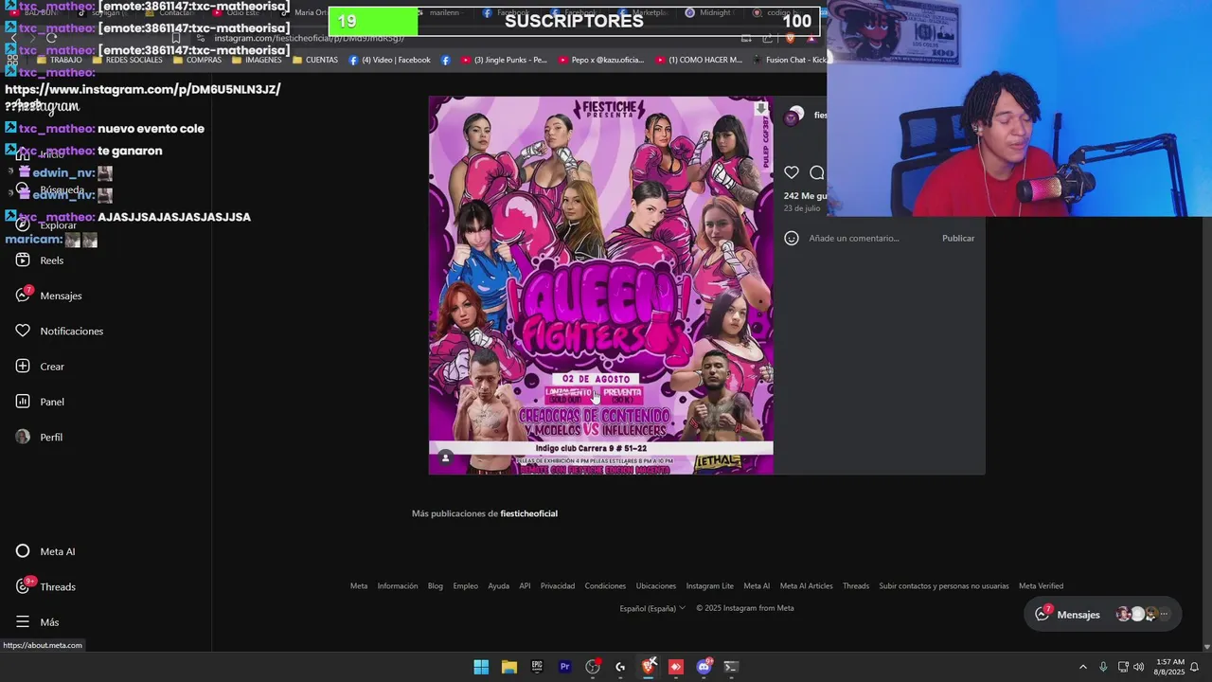Go to Perfil in the sidebar

[39, 437]
